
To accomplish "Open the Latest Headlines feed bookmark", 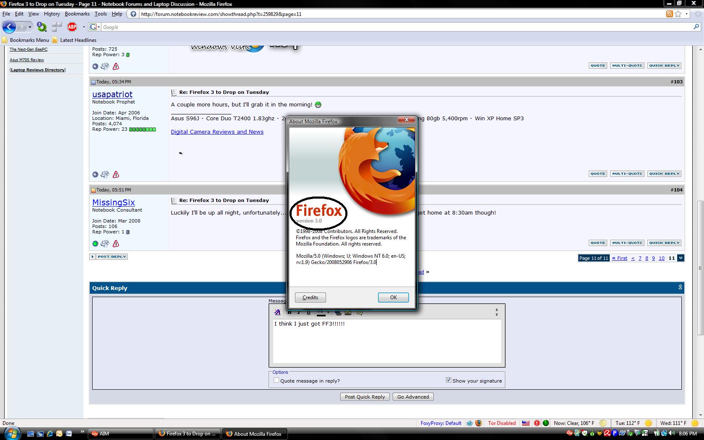I will 74,40.
